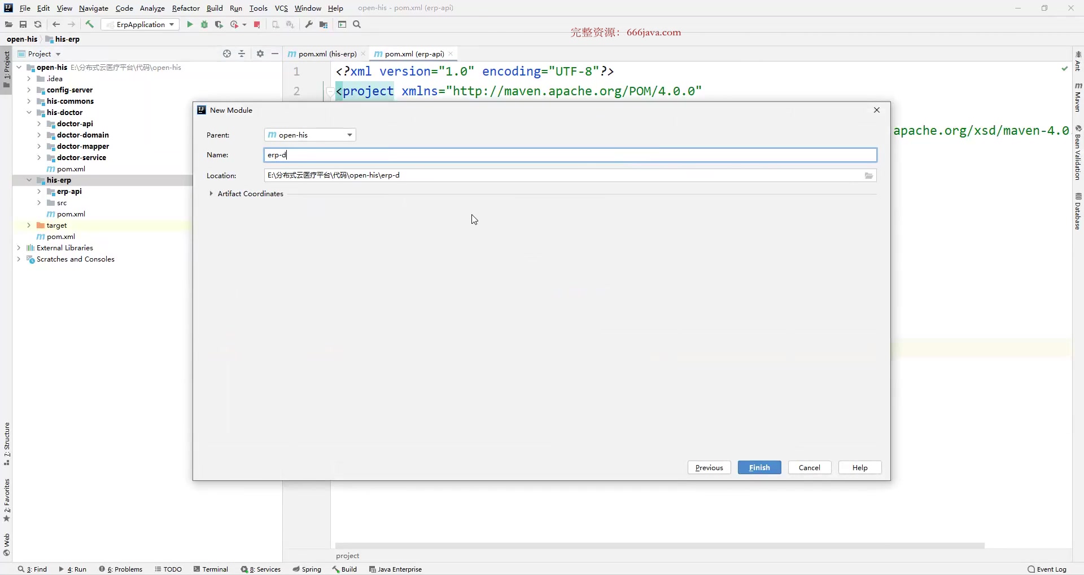Open the Project view selector dropdown
The image size is (1084, 575).
click(x=40, y=54)
